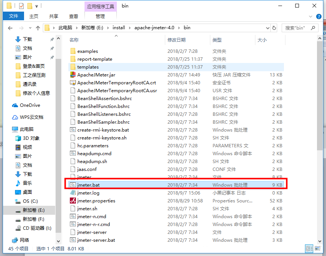
Task: Click the refresh icon beside the address bar
Action: tap(274, 28)
